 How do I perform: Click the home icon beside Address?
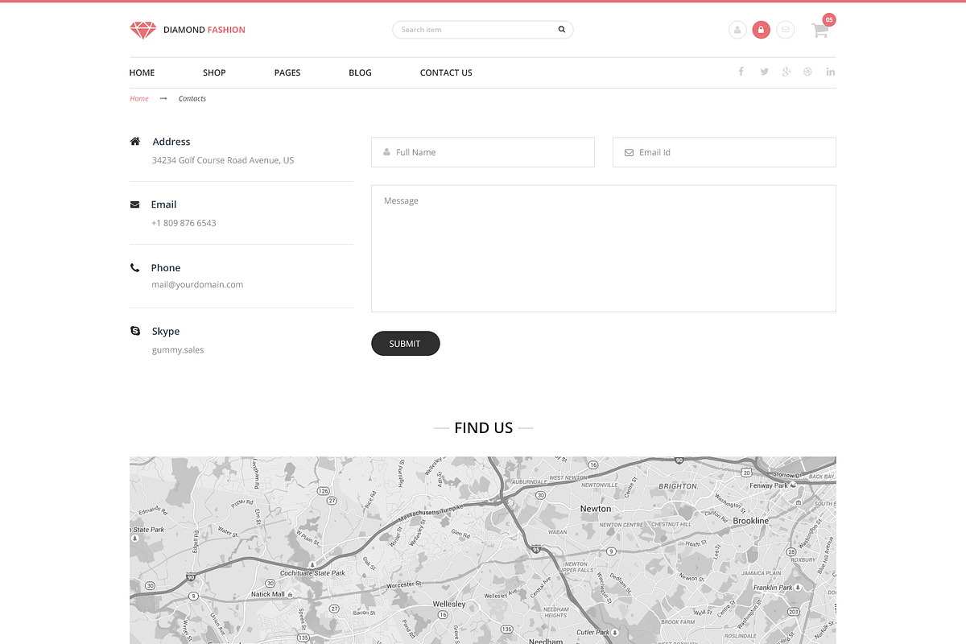click(135, 141)
